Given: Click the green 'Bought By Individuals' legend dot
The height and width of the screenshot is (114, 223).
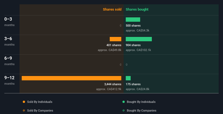Looking at the screenshot, I should [x=124, y=102].
